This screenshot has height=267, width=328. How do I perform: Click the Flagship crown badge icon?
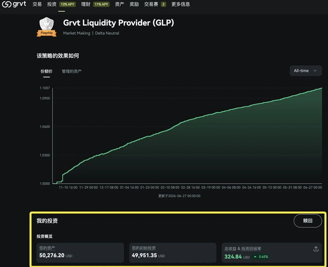47,27
